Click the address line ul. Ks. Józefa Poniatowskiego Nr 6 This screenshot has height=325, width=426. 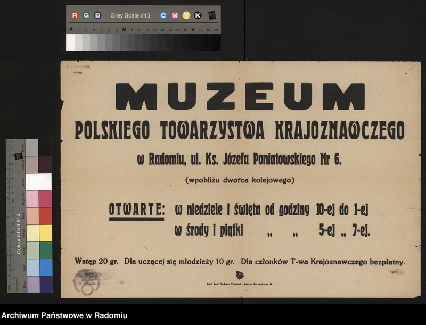[240, 159]
